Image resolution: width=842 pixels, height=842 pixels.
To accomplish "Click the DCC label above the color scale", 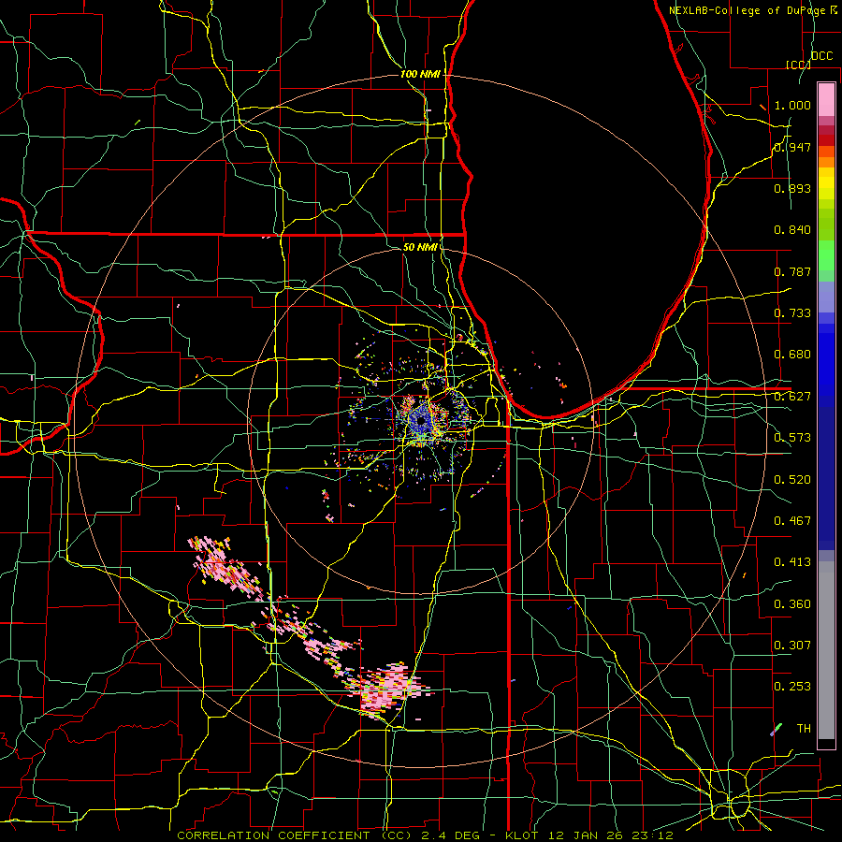I will coord(821,56).
